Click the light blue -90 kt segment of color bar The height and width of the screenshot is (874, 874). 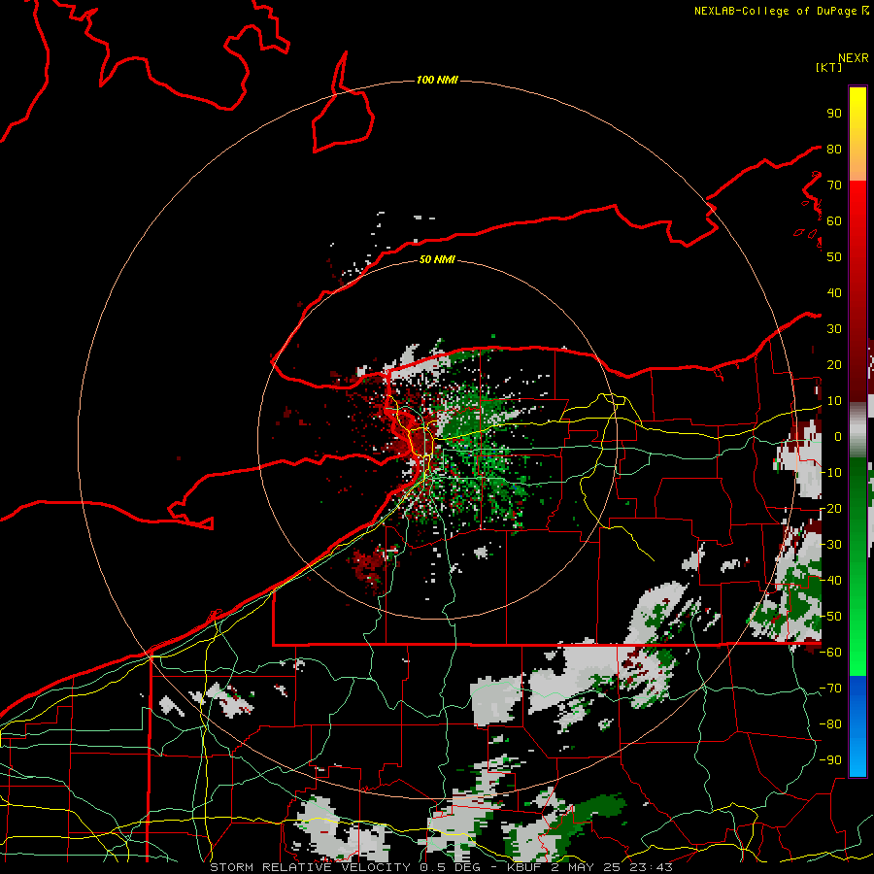[857, 759]
